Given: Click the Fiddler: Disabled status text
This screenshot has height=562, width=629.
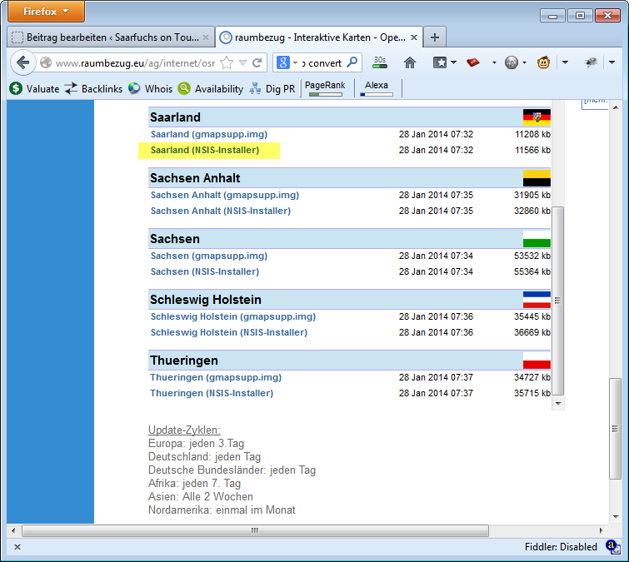Looking at the screenshot, I should click(561, 547).
